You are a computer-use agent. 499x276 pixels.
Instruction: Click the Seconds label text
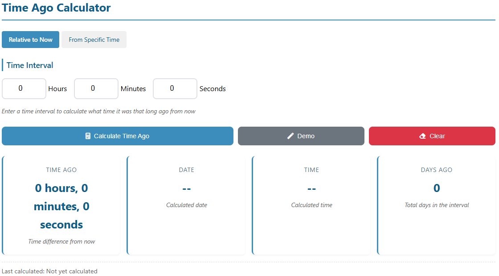[213, 89]
